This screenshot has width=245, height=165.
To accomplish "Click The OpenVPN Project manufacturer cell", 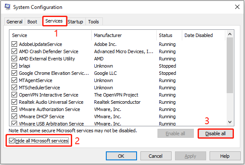I will click(x=116, y=95).
